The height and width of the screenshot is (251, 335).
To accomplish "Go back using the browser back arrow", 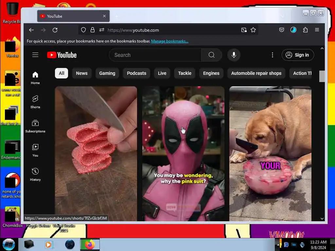I will pos(31,30).
